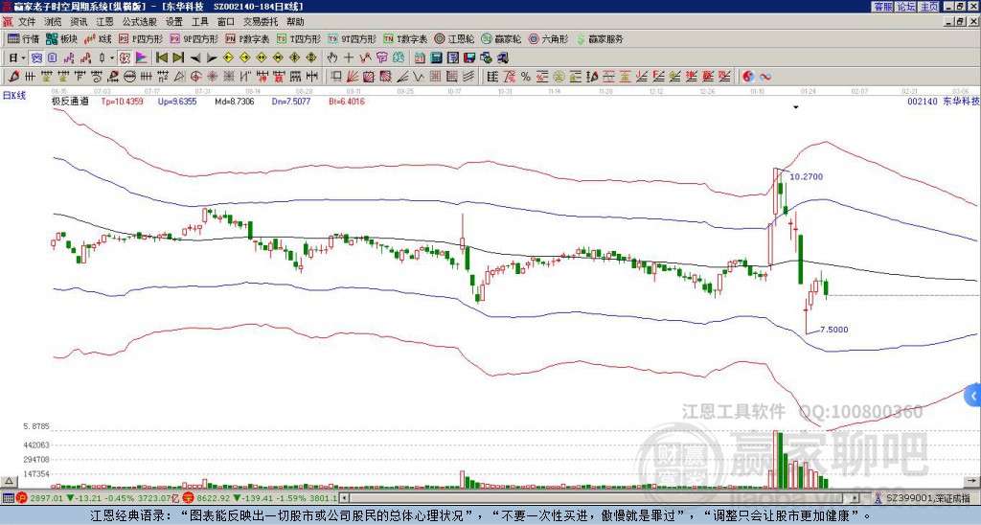This screenshot has width=981, height=525.
Task: Open the 浏览 menu
Action: [53, 22]
